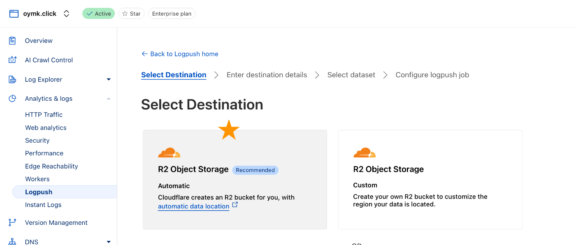Toggle the Star button for this site
The width and height of the screenshot is (576, 245).
131,14
